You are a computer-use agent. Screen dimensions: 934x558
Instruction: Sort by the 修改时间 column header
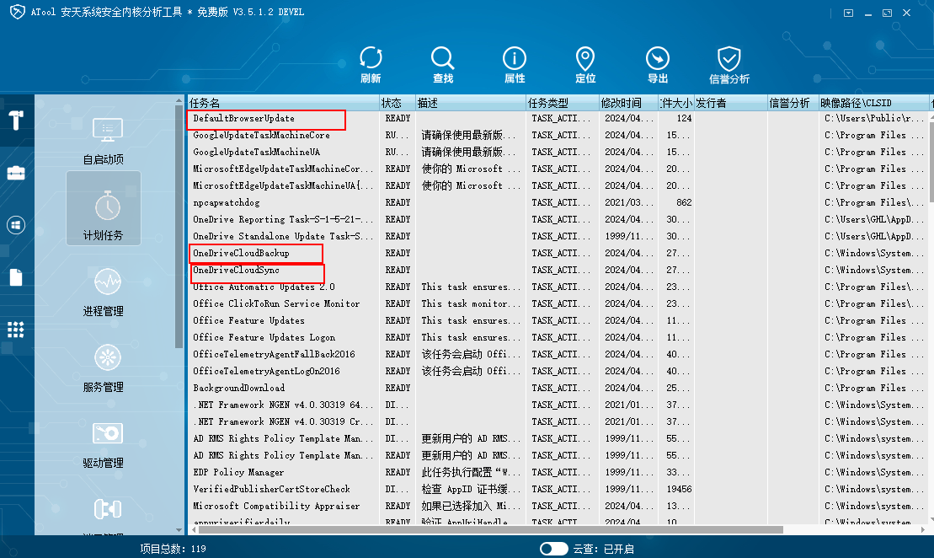(x=628, y=103)
